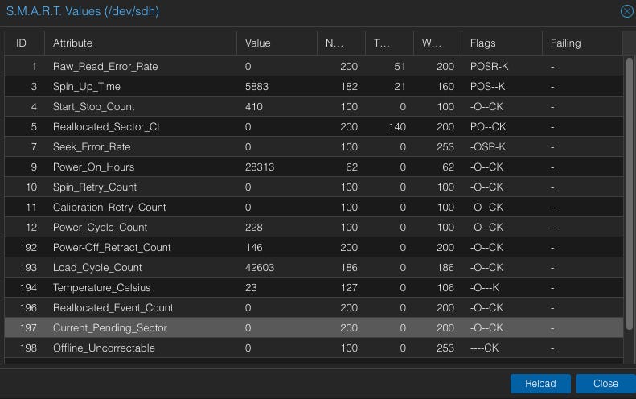Select the Start_Stop_Count attribute
Screen dimensions: 636x399
click(x=93, y=107)
